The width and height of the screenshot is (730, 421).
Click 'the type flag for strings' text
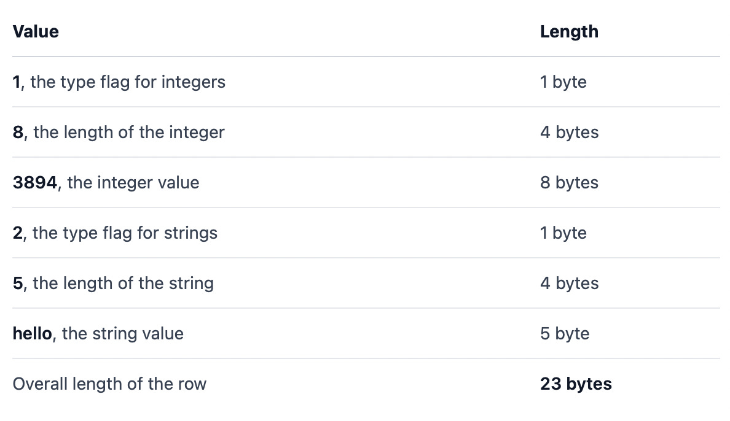(x=125, y=233)
